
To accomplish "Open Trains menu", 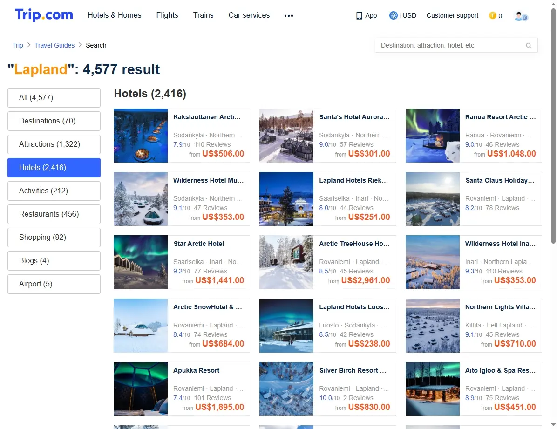I will [203, 15].
